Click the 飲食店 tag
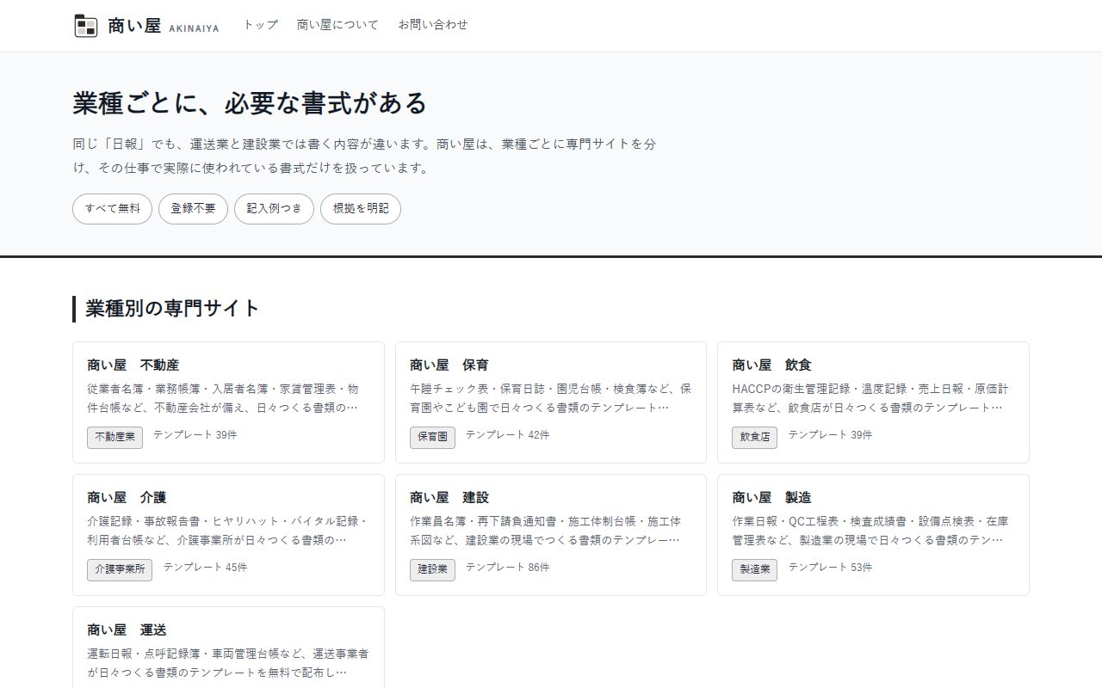1102x688 pixels. pos(754,437)
